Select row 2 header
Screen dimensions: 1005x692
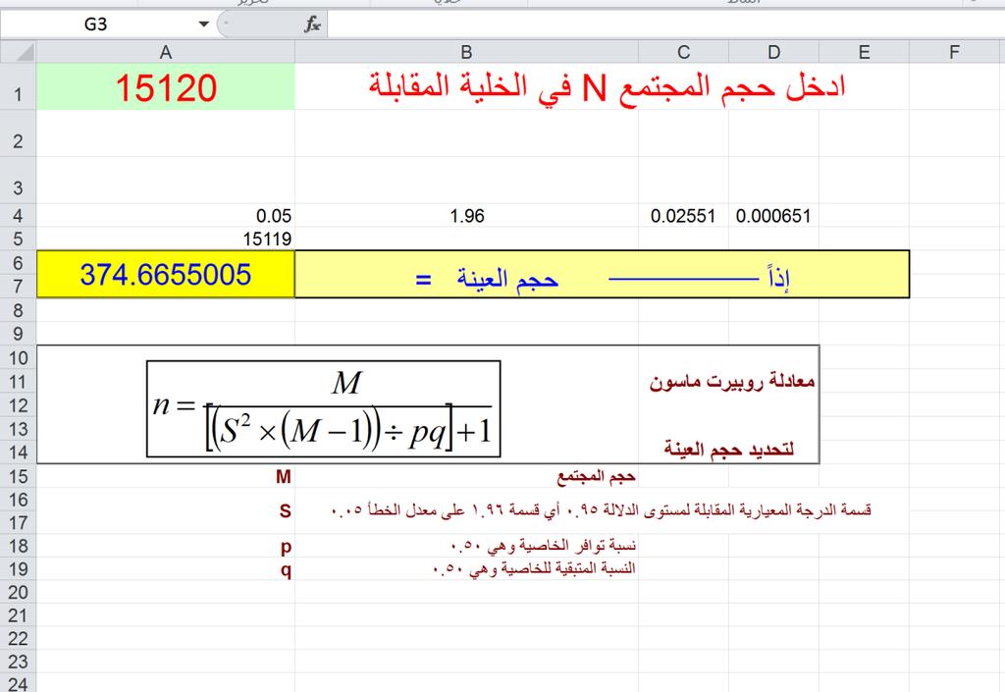pyautogui.click(x=18, y=133)
